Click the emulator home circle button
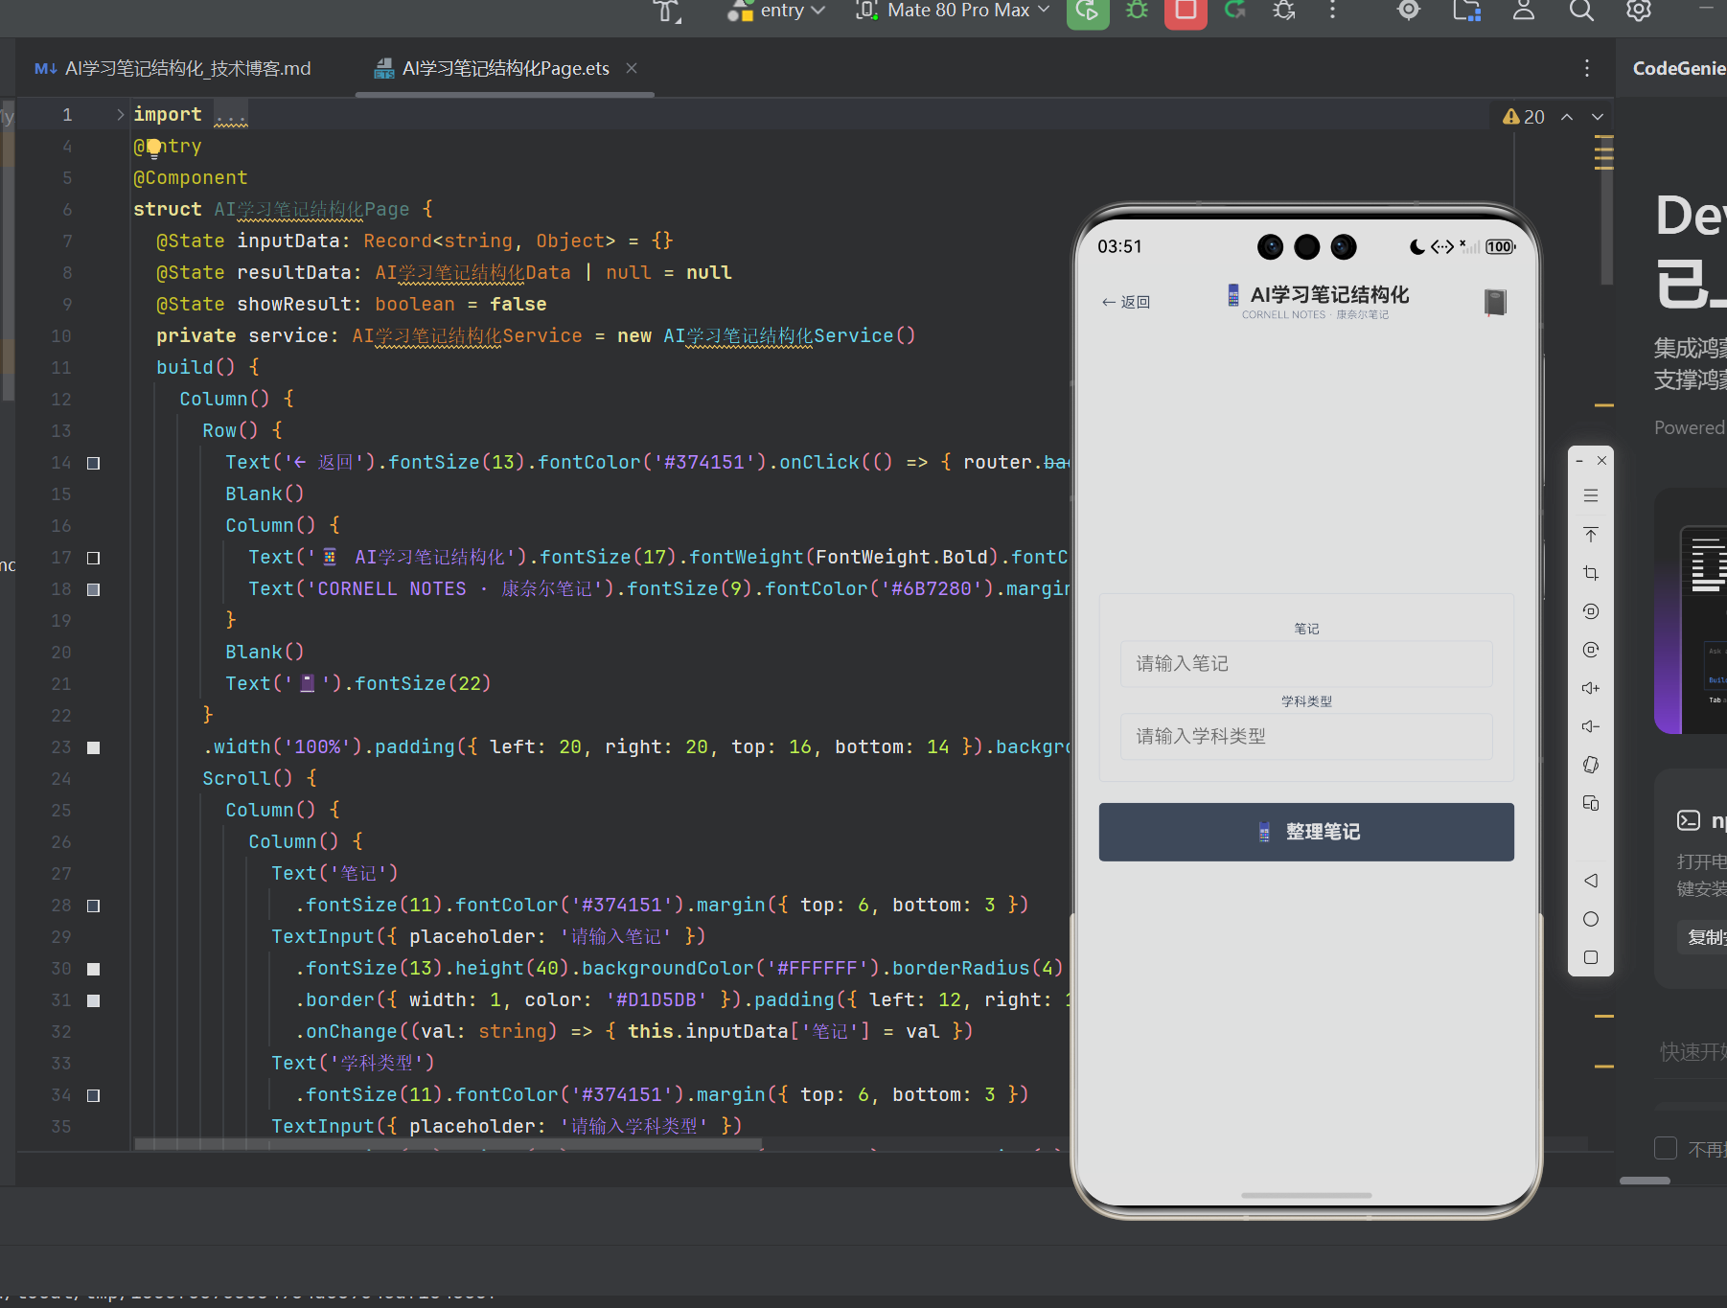The width and height of the screenshot is (1727, 1308). tap(1591, 919)
